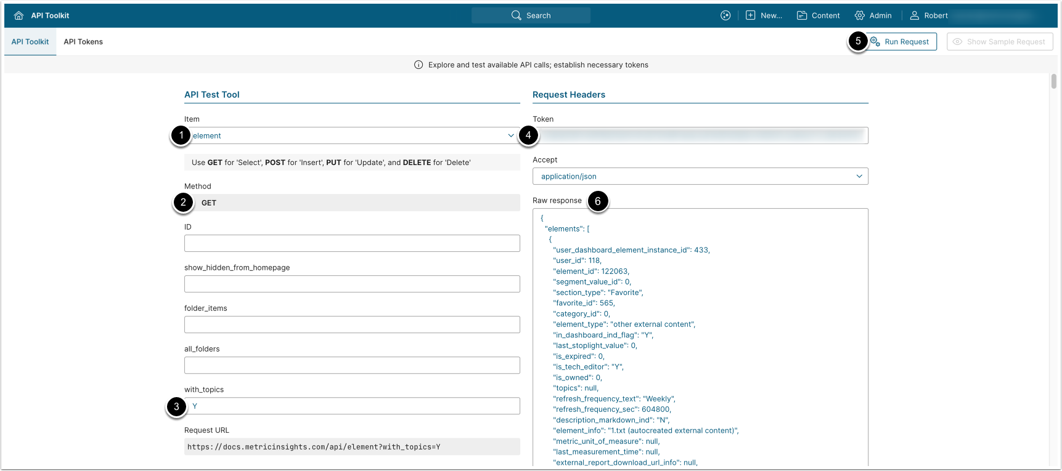The height and width of the screenshot is (471, 1062).
Task: Click the New plus icon
Action: [750, 15]
